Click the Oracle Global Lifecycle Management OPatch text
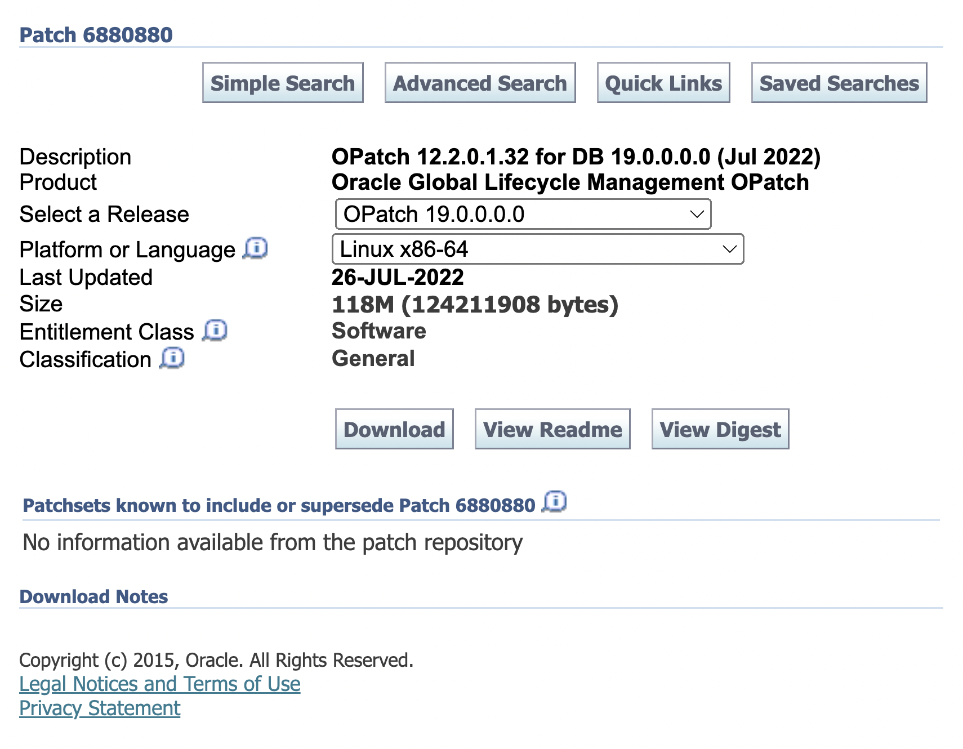The image size is (963, 749). click(x=570, y=182)
